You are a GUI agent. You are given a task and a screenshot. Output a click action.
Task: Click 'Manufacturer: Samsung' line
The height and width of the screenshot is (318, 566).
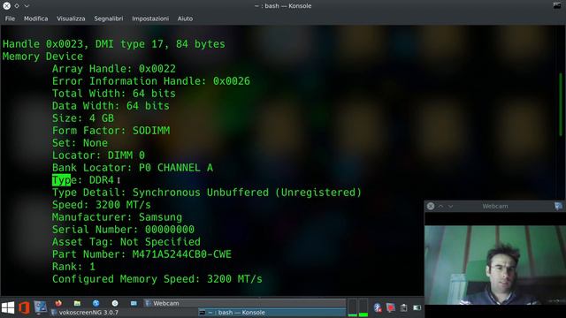tap(117, 217)
